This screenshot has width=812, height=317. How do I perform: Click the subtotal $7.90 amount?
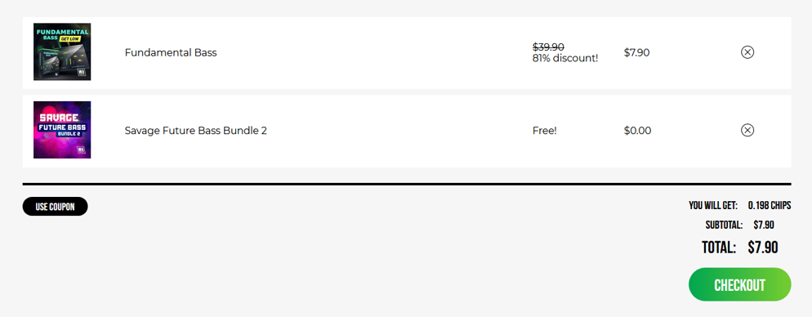(764, 225)
